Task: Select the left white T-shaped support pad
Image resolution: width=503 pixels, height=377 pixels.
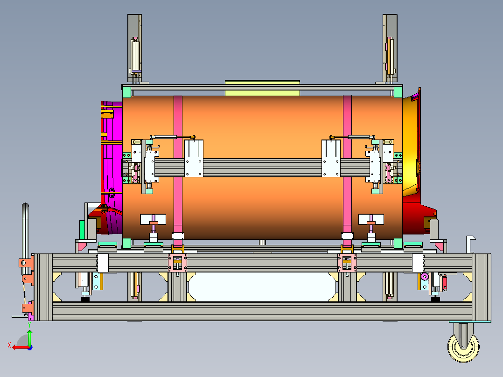Action: [x=153, y=219]
